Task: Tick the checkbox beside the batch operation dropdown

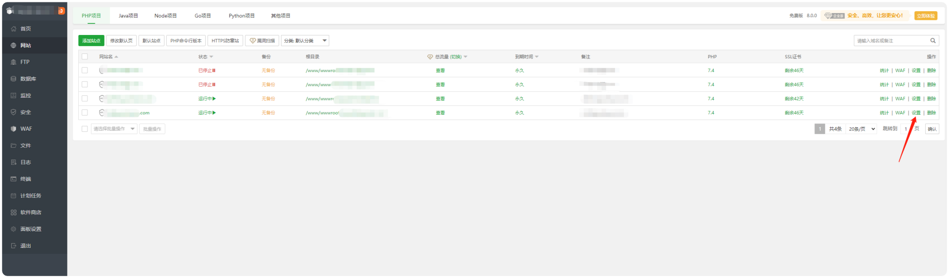Action: coord(85,129)
